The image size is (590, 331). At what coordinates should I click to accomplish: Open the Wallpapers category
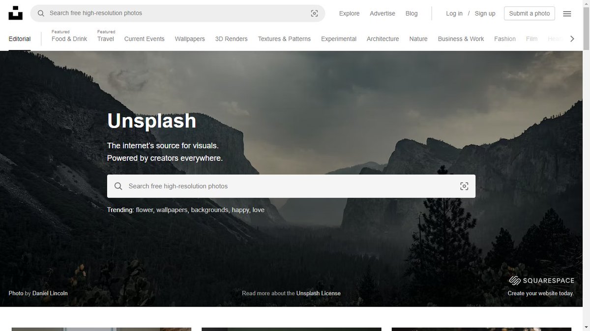(x=190, y=39)
